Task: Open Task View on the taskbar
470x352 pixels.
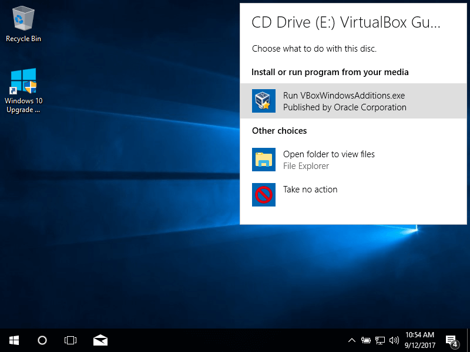Action: (70, 340)
